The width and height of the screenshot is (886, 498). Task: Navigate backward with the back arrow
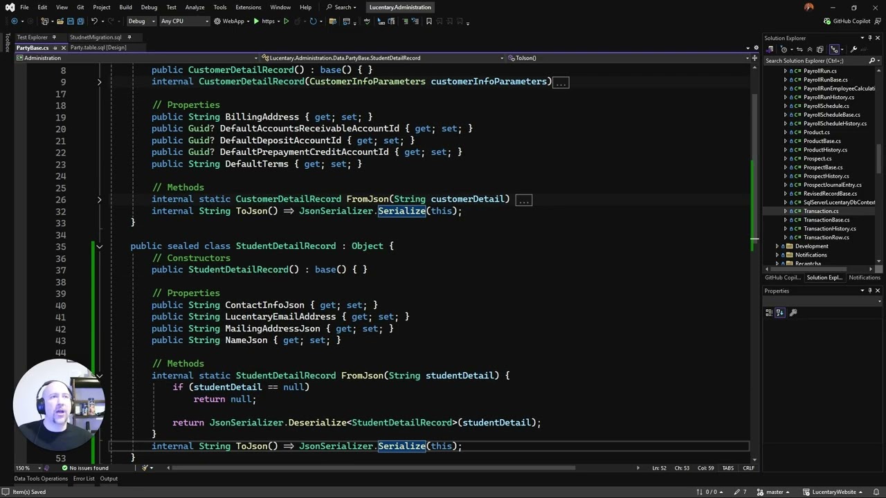[14, 21]
